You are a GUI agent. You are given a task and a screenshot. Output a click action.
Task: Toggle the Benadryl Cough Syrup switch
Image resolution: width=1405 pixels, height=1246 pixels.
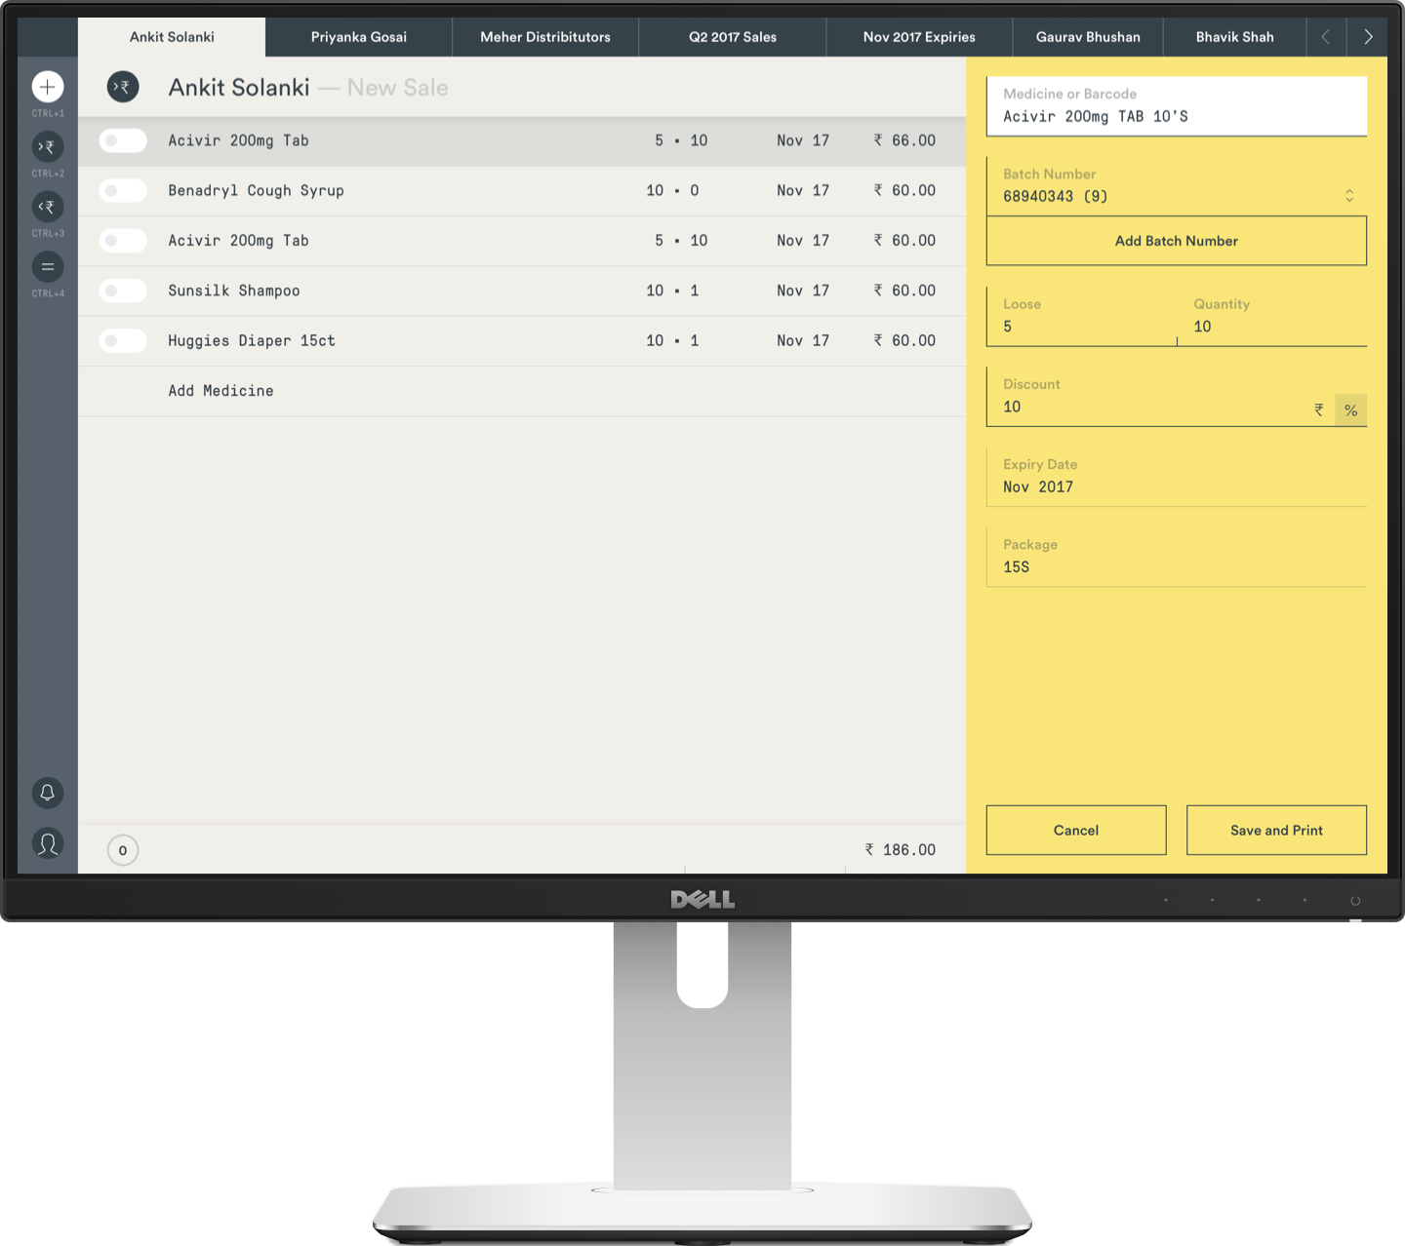(123, 191)
